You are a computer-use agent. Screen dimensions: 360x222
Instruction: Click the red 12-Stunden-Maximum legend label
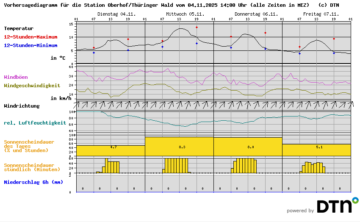pos(30,37)
